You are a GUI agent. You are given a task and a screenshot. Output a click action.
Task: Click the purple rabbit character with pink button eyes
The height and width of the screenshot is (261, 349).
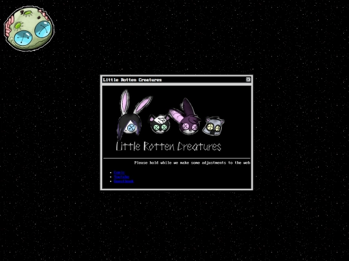pos(185,117)
